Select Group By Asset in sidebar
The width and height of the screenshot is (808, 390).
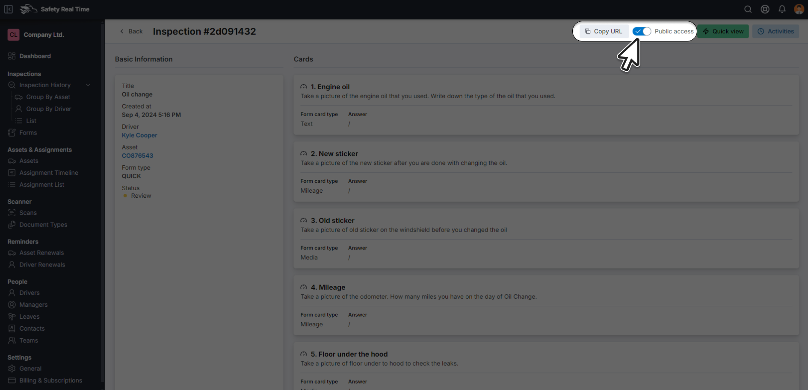click(48, 97)
